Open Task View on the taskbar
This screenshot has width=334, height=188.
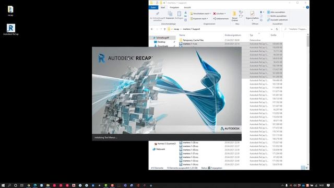[22, 185]
